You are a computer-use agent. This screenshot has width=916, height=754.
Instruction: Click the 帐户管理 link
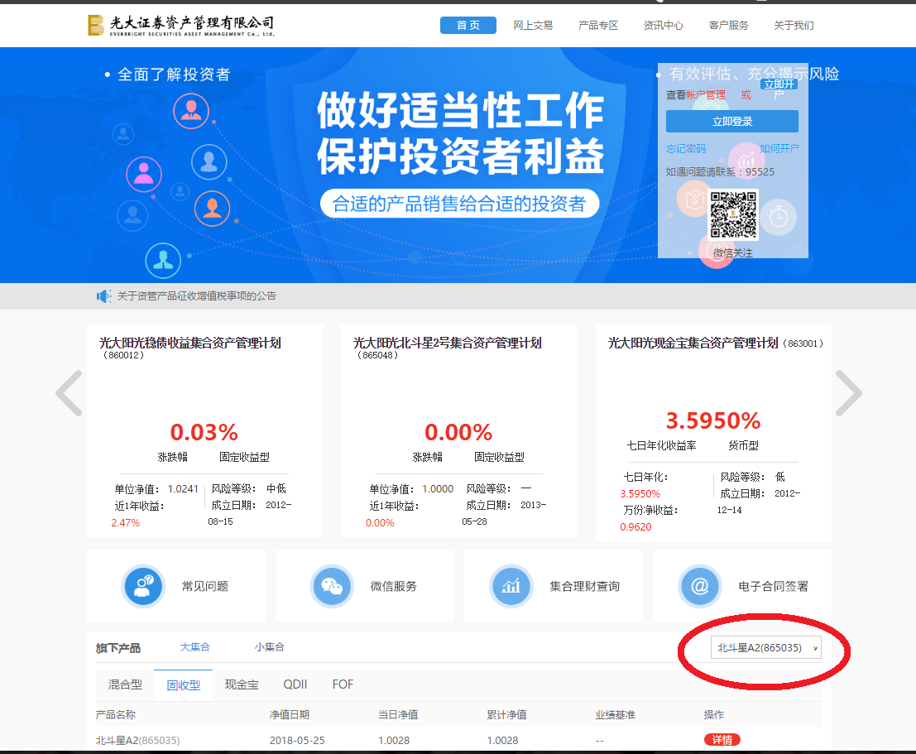click(706, 94)
